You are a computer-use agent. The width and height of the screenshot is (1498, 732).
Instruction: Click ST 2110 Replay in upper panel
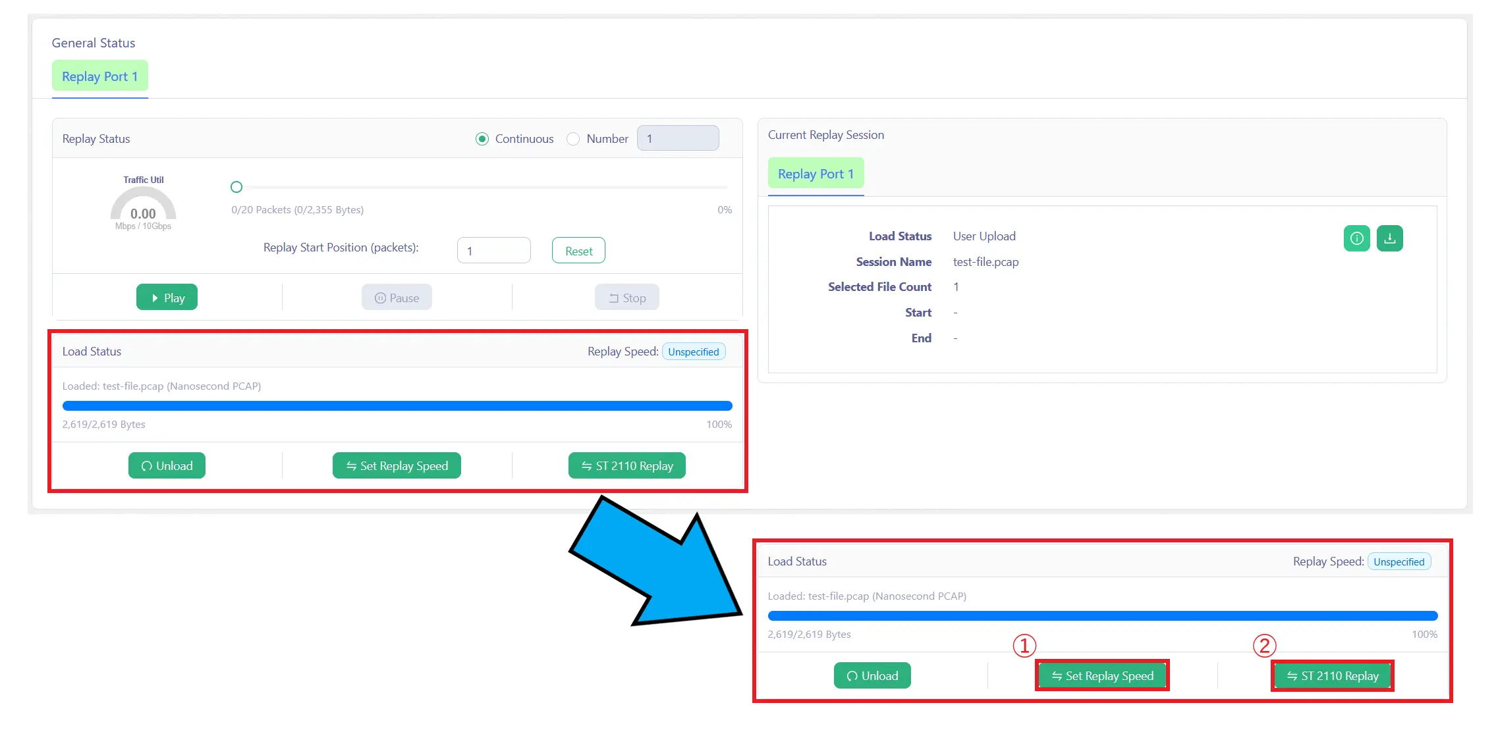626,465
